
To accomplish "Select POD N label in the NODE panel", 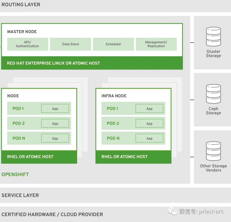I will point(19,138).
